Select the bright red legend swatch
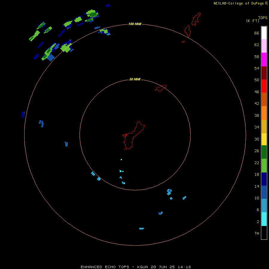Viewport: 269px width, 269px height. (264, 86)
